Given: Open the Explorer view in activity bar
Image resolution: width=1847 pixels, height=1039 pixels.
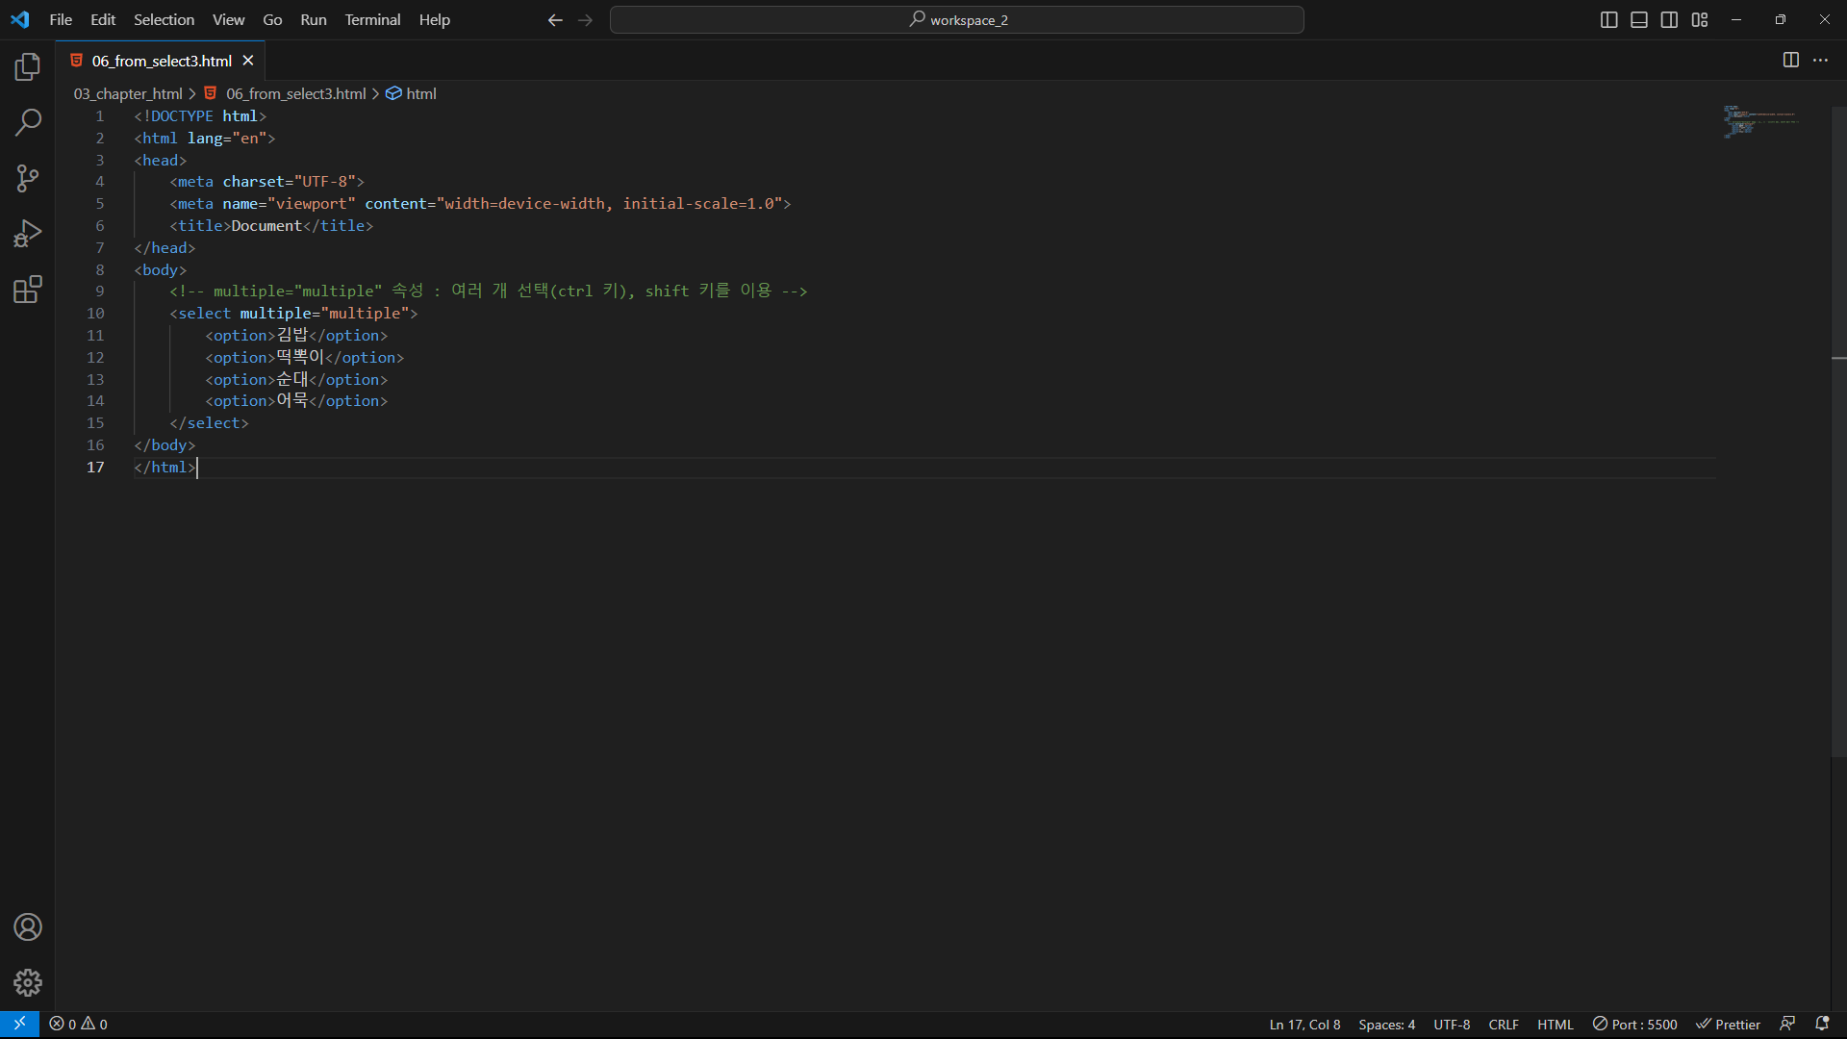Looking at the screenshot, I should coord(28,66).
